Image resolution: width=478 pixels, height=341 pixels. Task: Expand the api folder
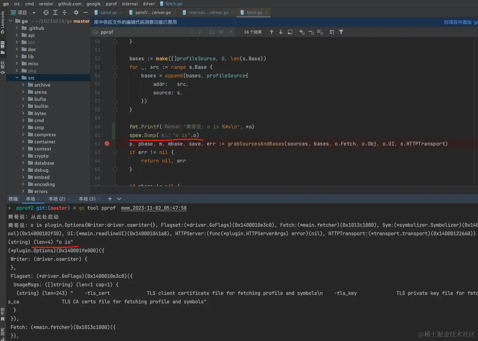click(17, 35)
